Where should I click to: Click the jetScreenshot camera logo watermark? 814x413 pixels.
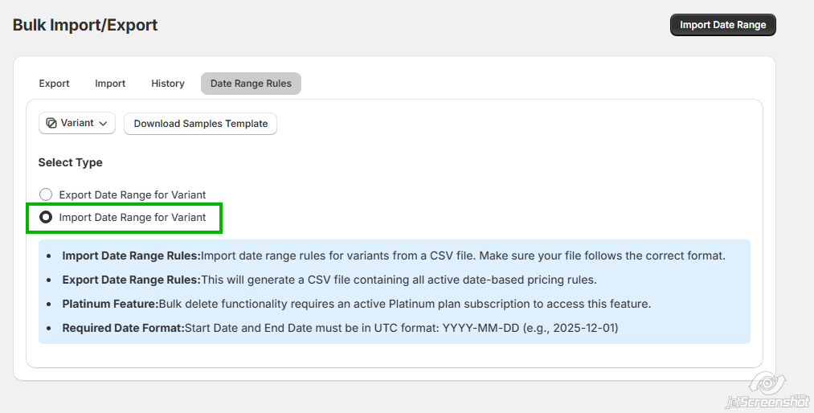point(768,381)
